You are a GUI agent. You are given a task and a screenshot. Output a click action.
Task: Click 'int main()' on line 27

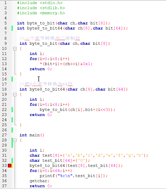point(32,135)
